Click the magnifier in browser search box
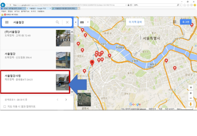Viewport: 197px width, 136px height. pos(178,5)
